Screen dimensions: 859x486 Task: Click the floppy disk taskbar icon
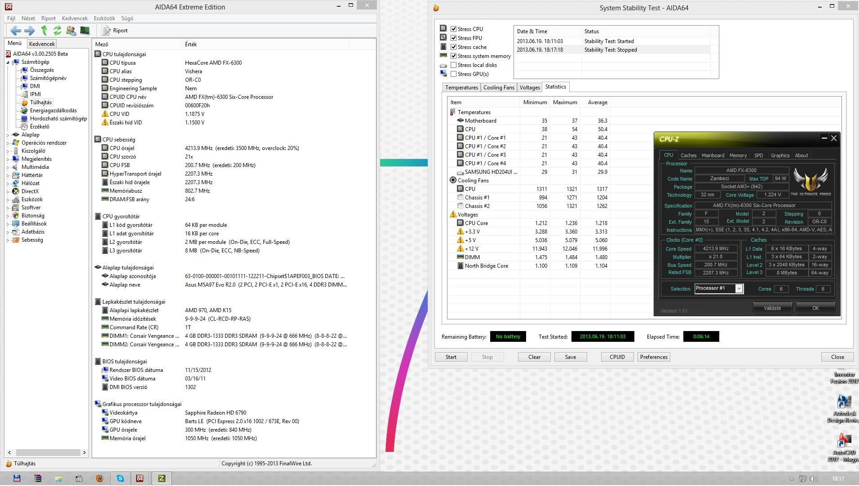pos(17,479)
